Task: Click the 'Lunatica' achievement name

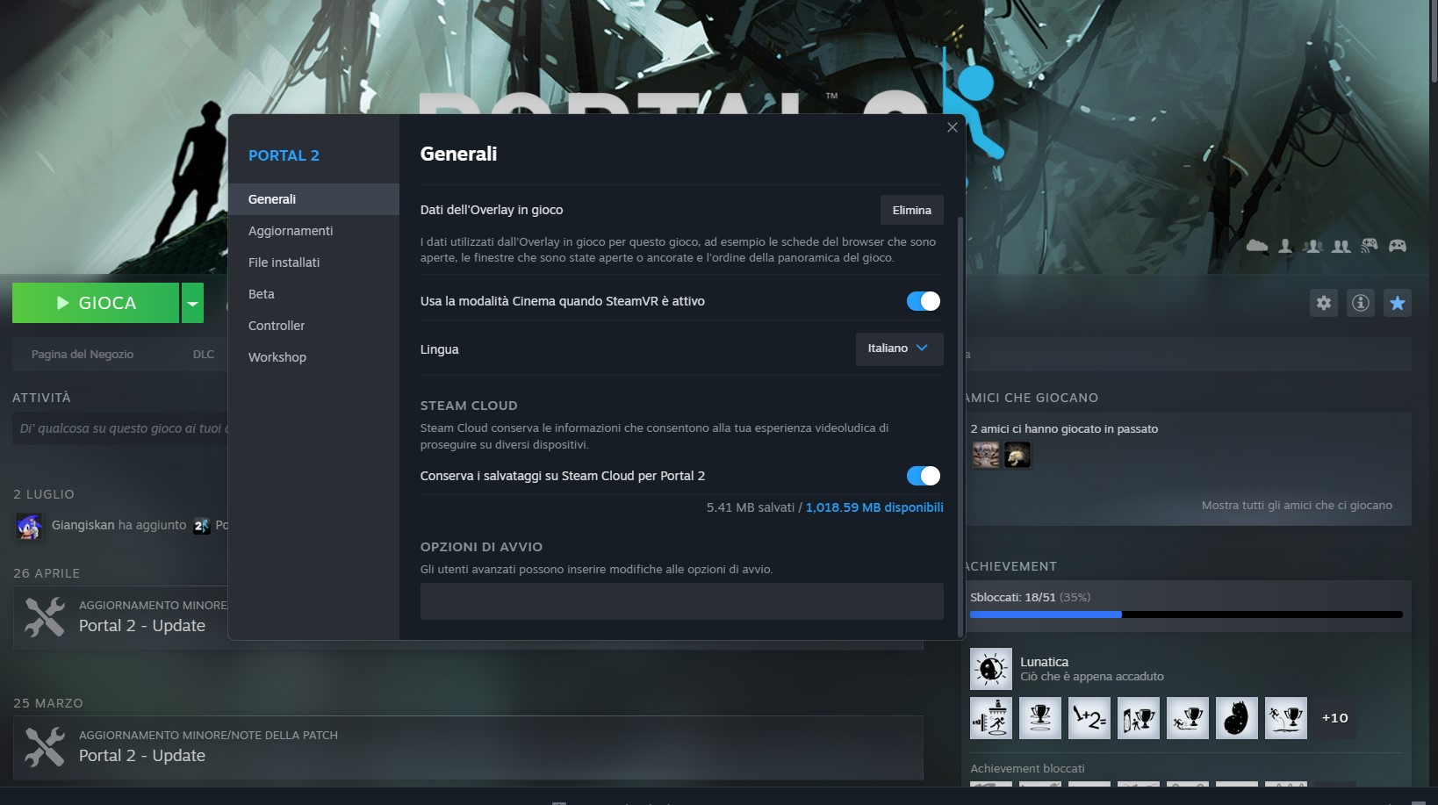Action: pyautogui.click(x=1044, y=662)
